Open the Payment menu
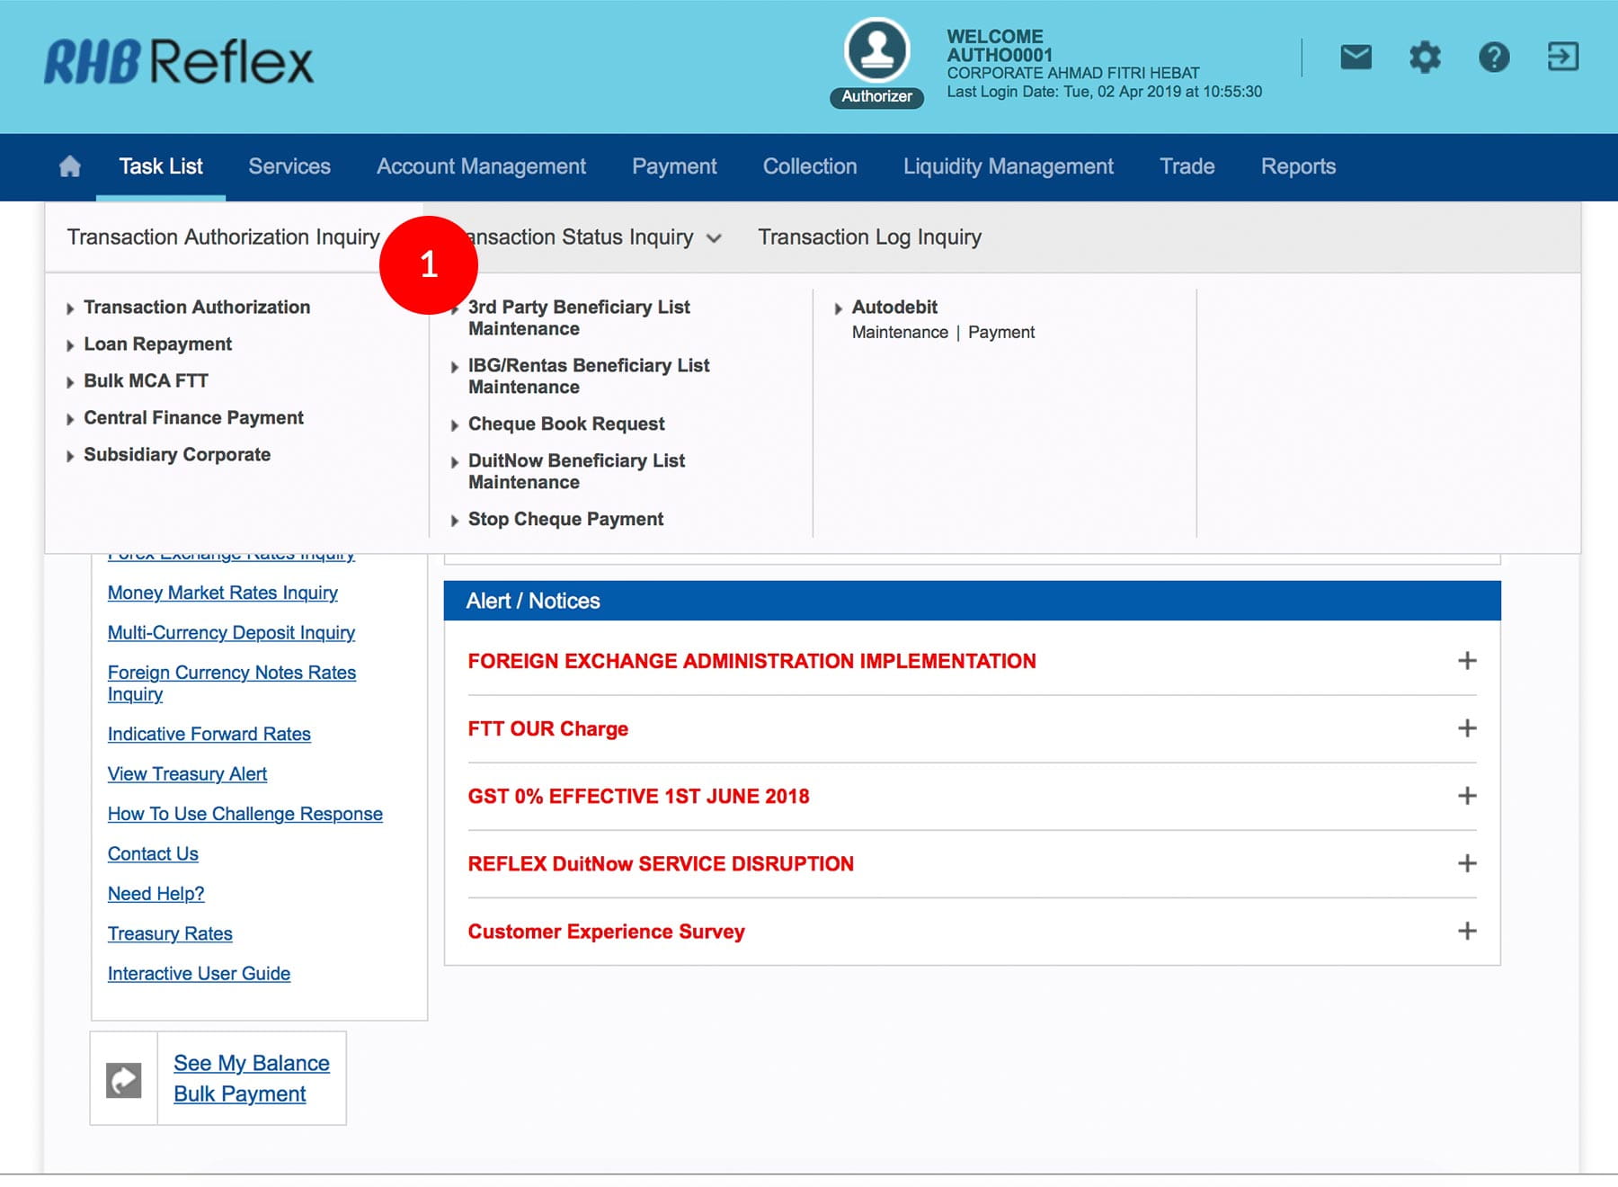 [674, 166]
